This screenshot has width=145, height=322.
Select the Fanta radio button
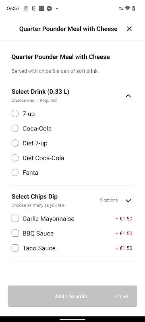click(15, 173)
